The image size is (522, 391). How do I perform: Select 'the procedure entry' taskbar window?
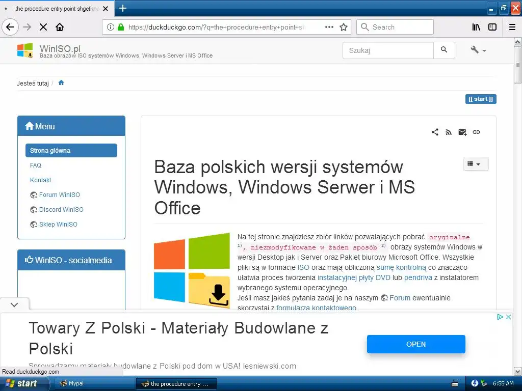176,384
